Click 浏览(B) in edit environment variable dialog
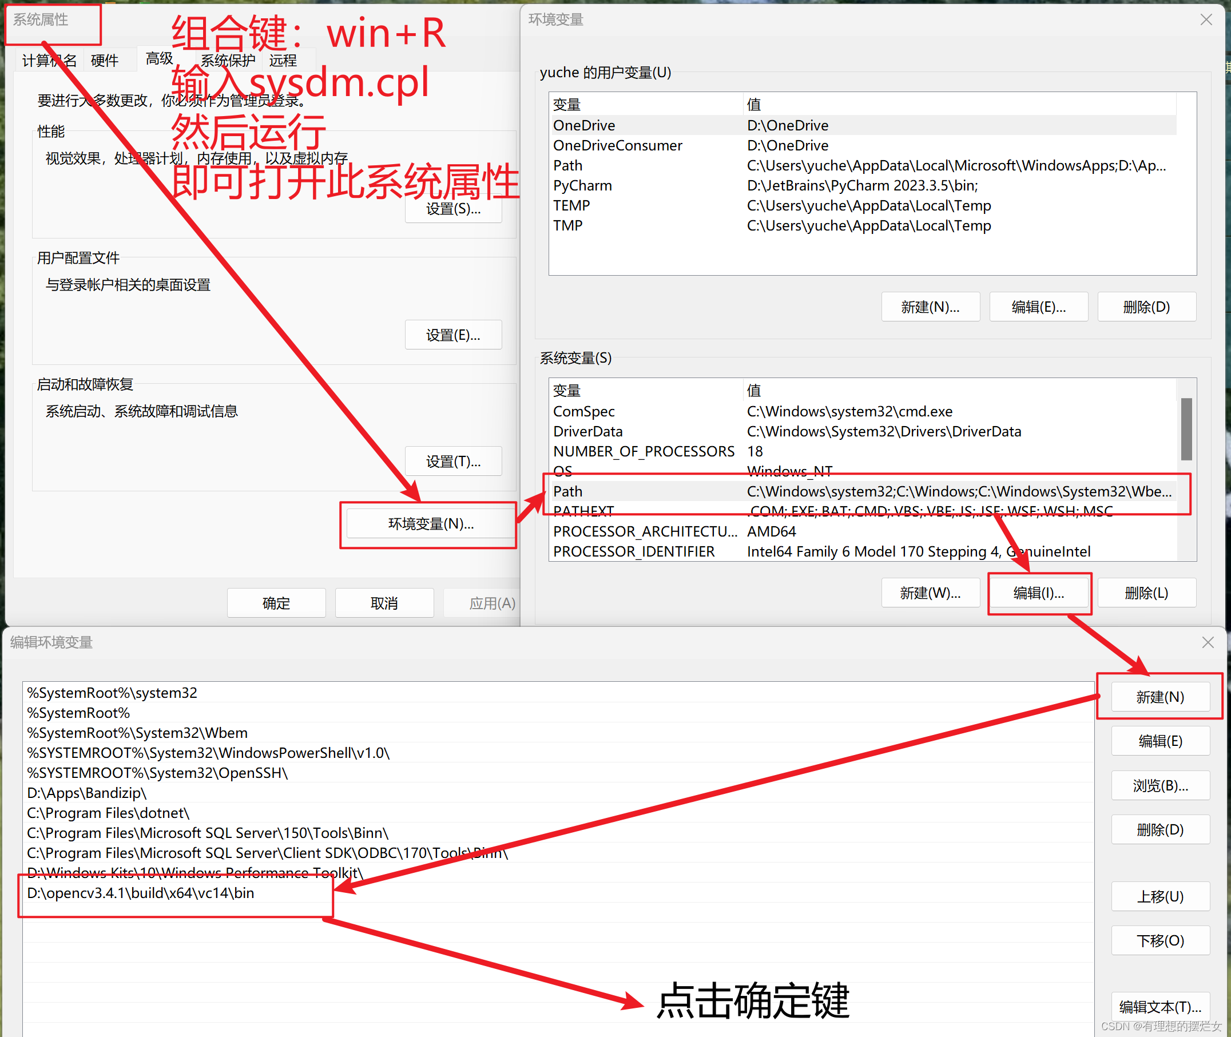The width and height of the screenshot is (1231, 1037). tap(1159, 785)
